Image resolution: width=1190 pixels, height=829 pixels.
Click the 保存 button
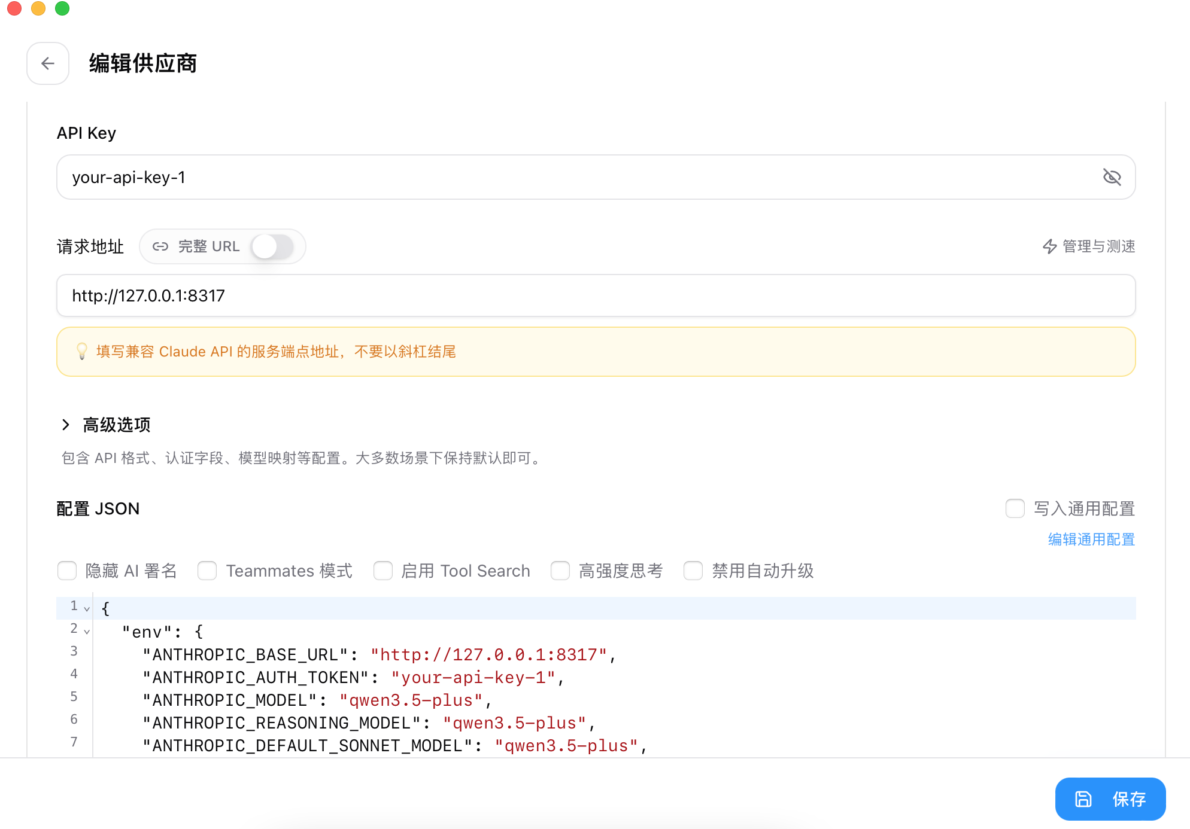(1110, 798)
